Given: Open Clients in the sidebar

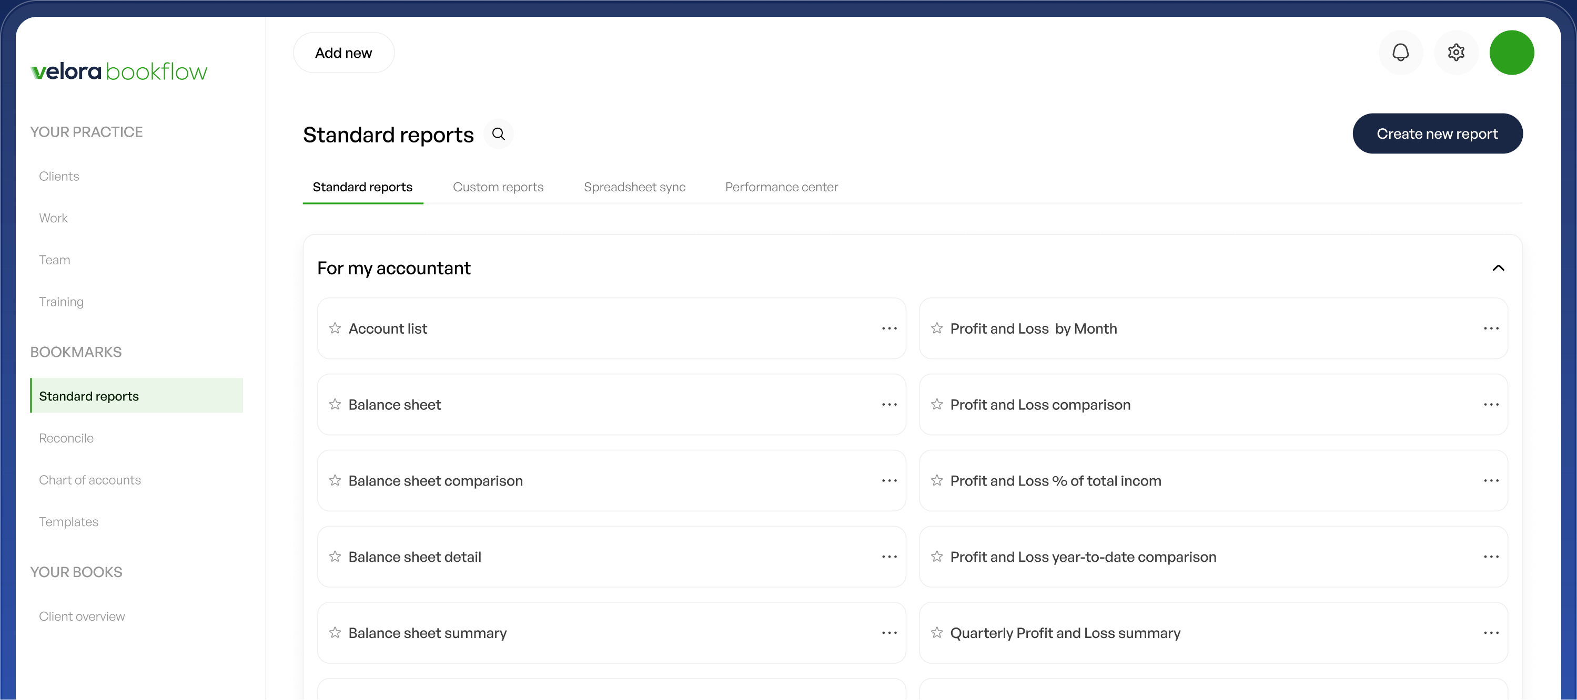Looking at the screenshot, I should (59, 177).
